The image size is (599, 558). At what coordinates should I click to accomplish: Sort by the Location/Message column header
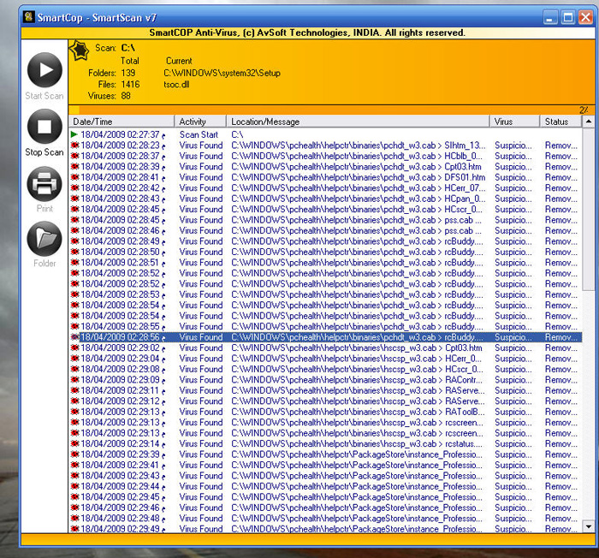[358, 122]
